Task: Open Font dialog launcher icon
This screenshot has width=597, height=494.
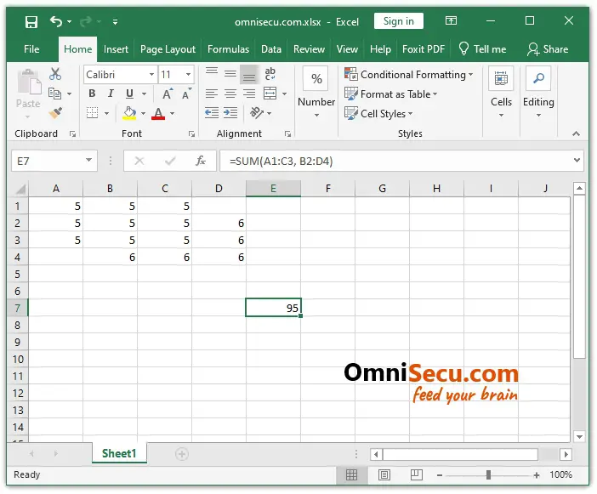Action: pos(191,134)
